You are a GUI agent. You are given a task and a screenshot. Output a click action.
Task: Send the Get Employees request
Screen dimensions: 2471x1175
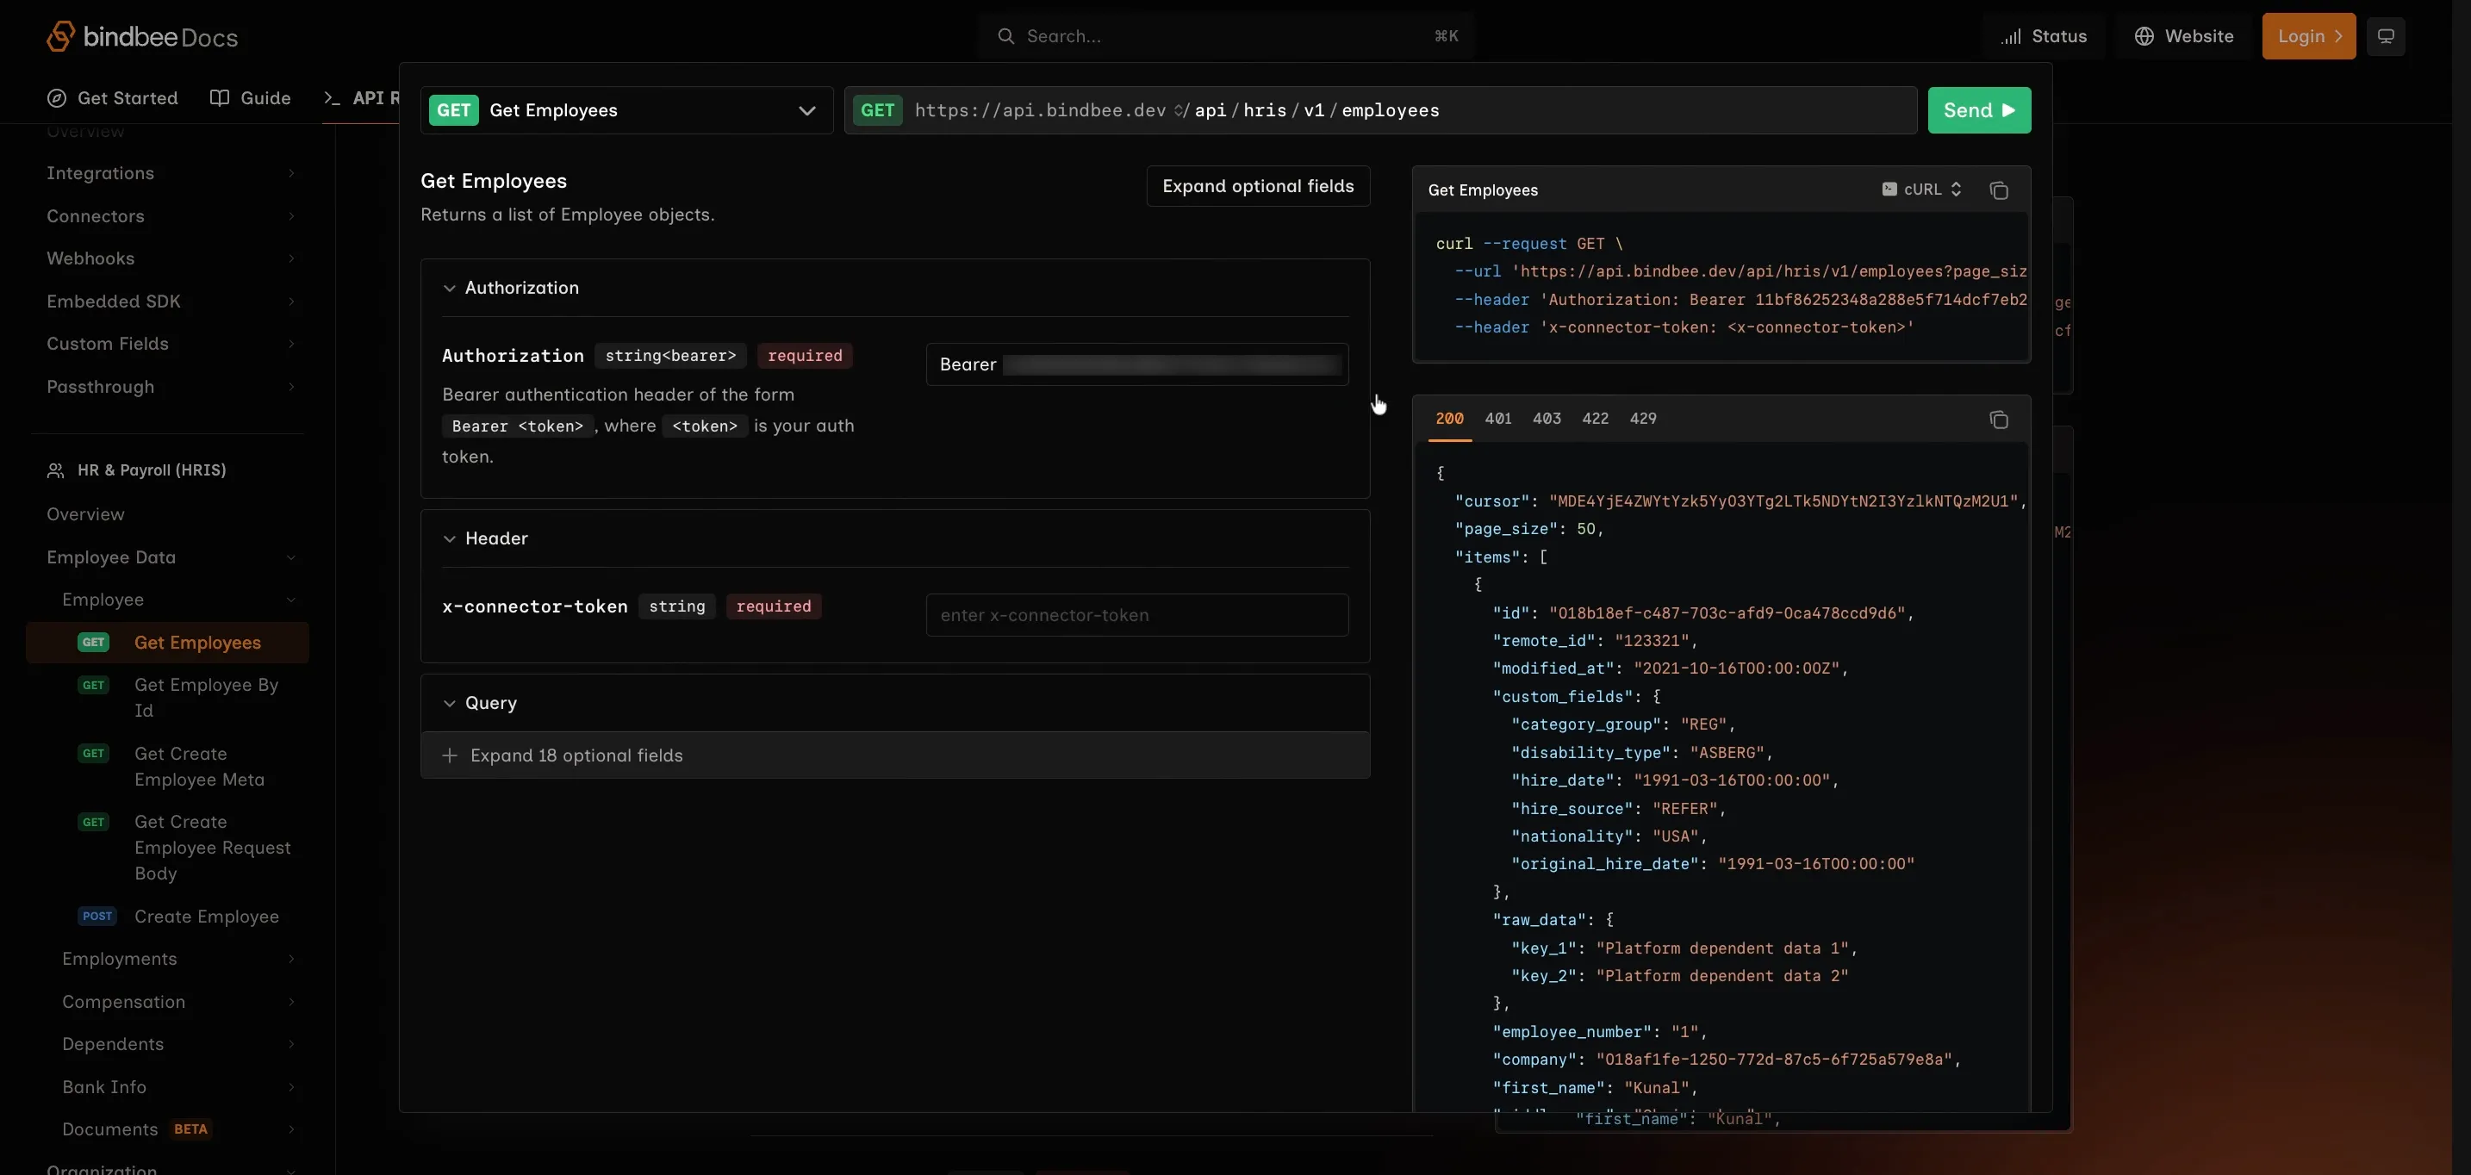tap(1979, 110)
